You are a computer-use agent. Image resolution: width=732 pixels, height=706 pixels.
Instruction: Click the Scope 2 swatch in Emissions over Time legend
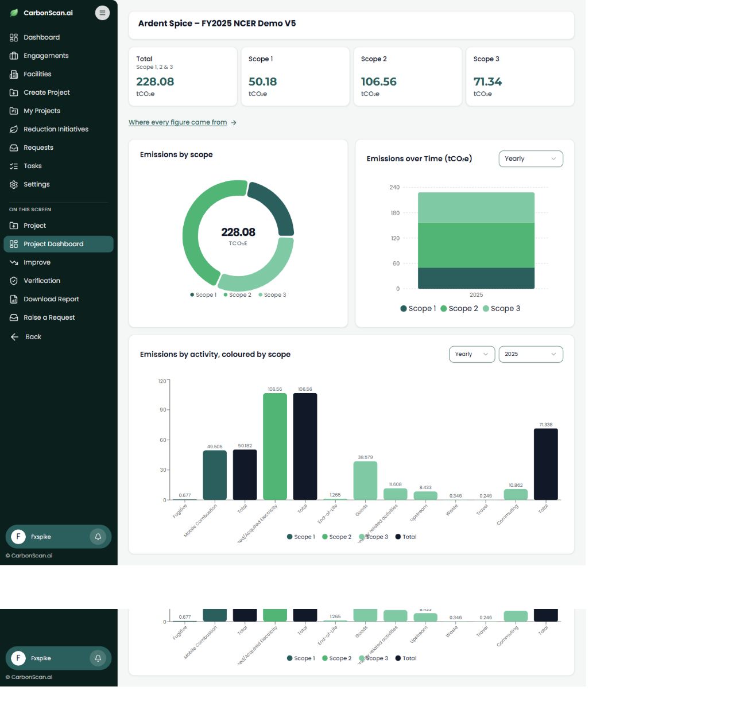(x=444, y=309)
